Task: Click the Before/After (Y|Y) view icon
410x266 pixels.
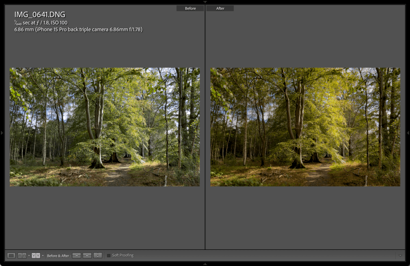Action: coord(36,255)
